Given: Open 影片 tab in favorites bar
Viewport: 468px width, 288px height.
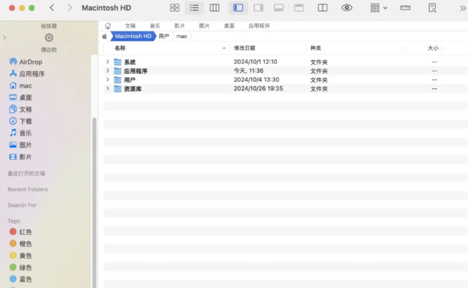Looking at the screenshot, I should pyautogui.click(x=180, y=26).
